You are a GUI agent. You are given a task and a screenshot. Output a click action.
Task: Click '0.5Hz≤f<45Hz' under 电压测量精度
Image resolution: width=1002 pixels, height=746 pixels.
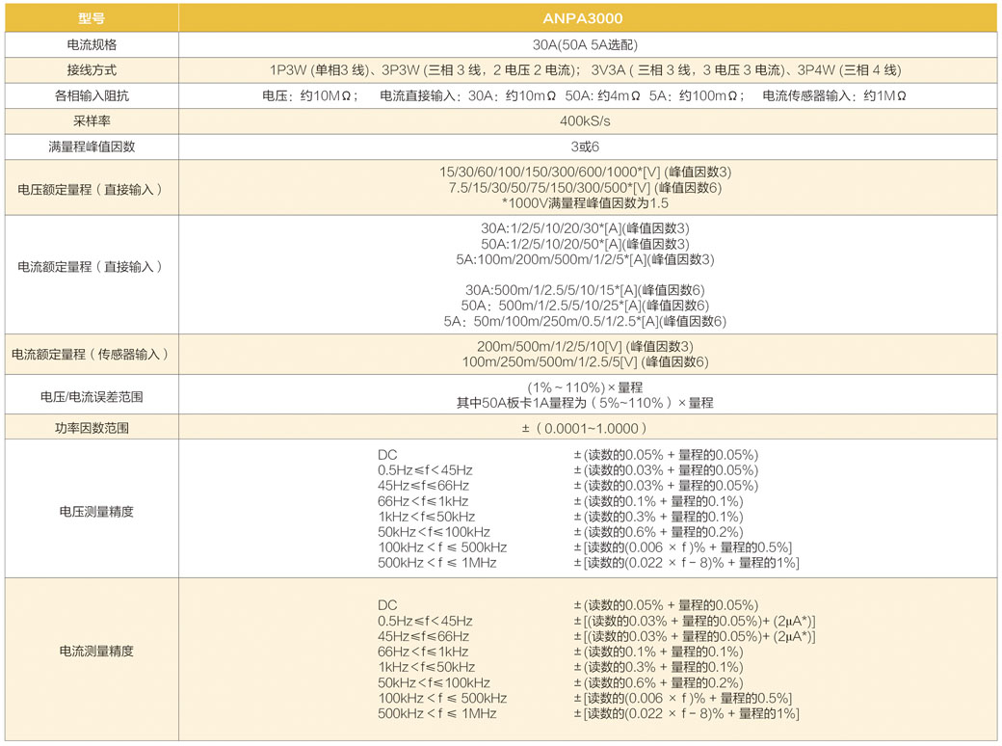(x=425, y=470)
